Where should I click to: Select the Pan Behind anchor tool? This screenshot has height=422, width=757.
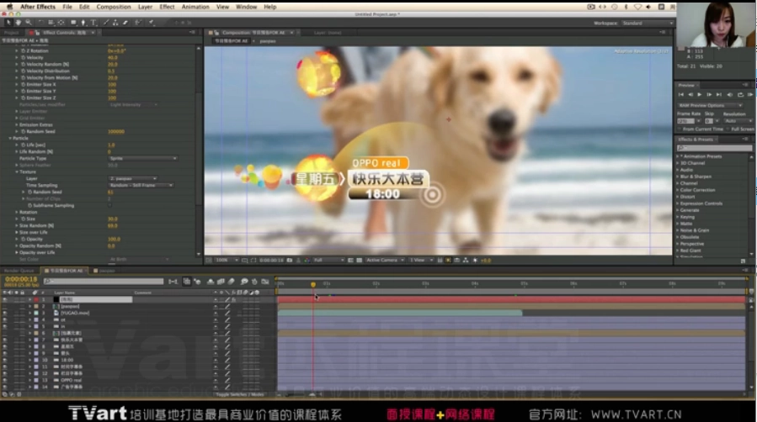coord(61,23)
